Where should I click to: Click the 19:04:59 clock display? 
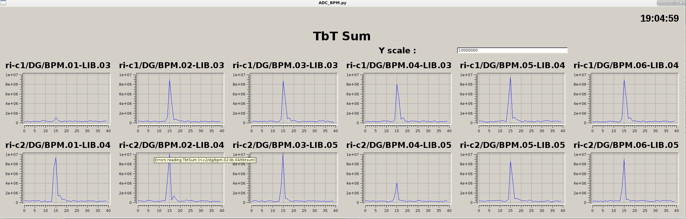click(x=659, y=18)
